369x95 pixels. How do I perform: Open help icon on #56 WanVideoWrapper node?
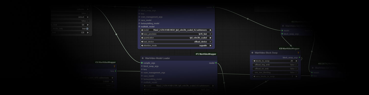[114, 66]
